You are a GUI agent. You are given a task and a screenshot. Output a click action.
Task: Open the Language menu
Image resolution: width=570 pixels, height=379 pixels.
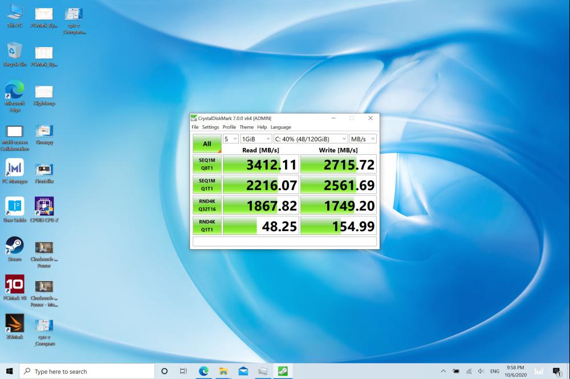click(280, 127)
